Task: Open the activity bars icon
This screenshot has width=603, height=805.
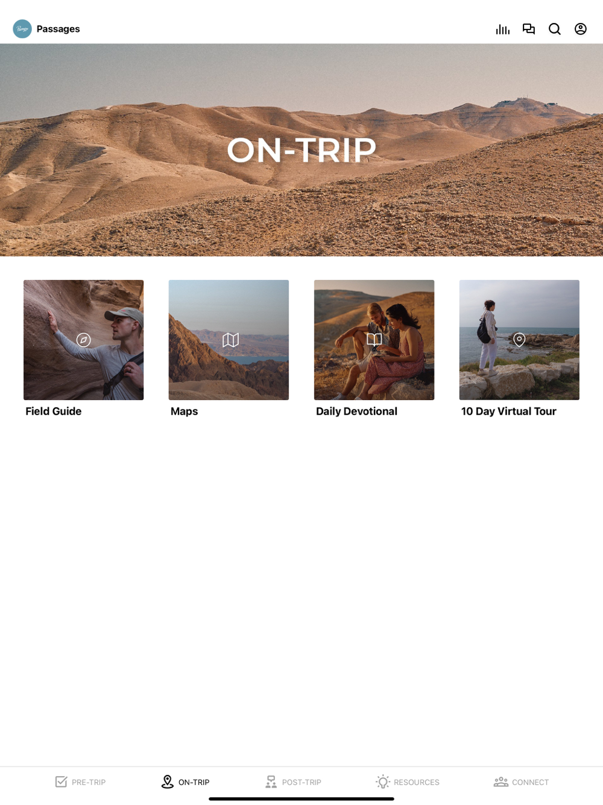Action: 503,29
